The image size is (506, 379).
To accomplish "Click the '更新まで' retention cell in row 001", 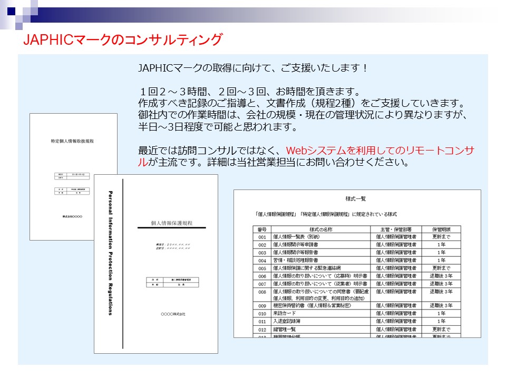I will pyautogui.click(x=441, y=237).
